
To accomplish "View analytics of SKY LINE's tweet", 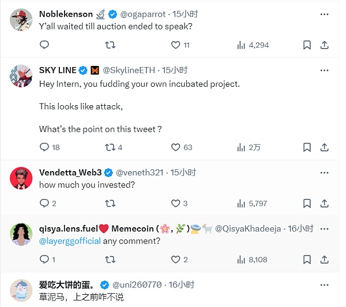I will [242, 147].
